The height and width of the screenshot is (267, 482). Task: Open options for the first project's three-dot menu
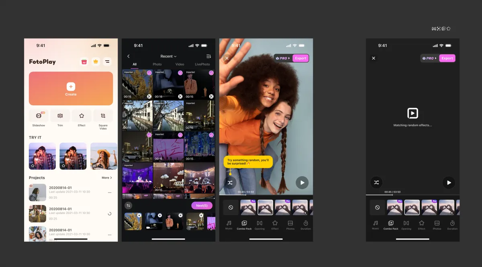click(x=110, y=193)
